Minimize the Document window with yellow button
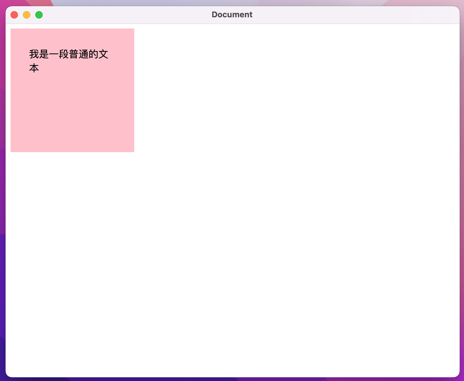Viewport: 464px width, 381px height. 27,15
